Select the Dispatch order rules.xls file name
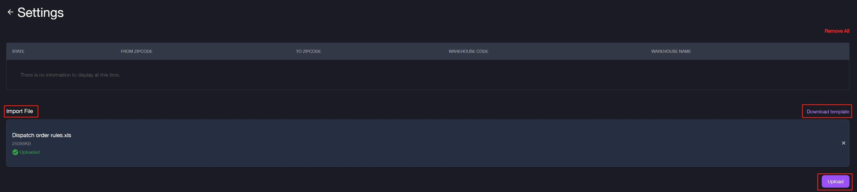Viewport: 857px width, 192px height. 41,135
